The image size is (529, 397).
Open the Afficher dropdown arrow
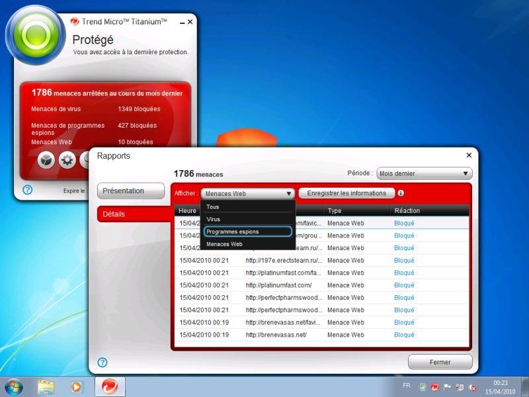[x=289, y=193]
